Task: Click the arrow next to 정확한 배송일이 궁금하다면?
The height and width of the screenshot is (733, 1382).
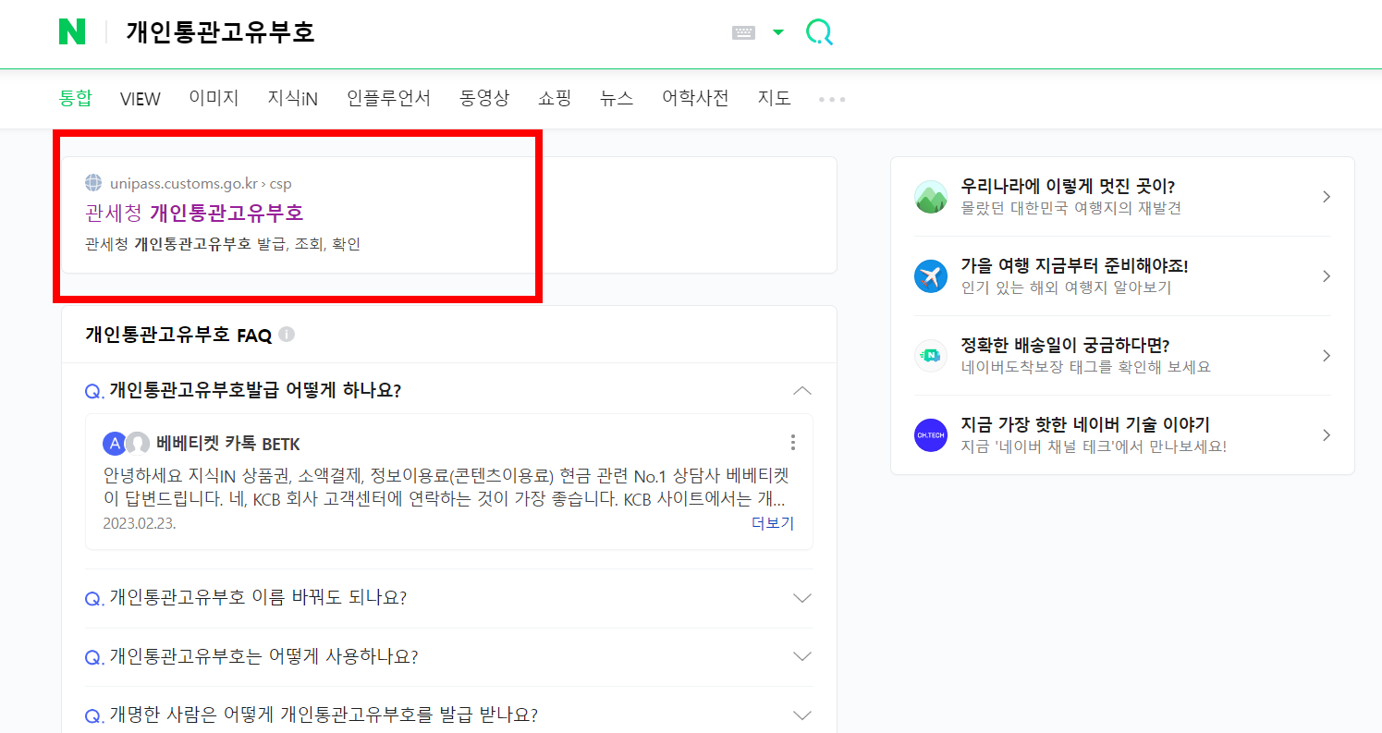Action: (x=1327, y=356)
